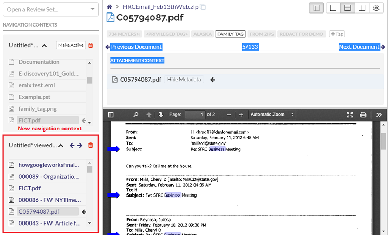The width and height of the screenshot is (390, 235).
Task: Toggle PDF viewer sidebar
Action: 111,114
